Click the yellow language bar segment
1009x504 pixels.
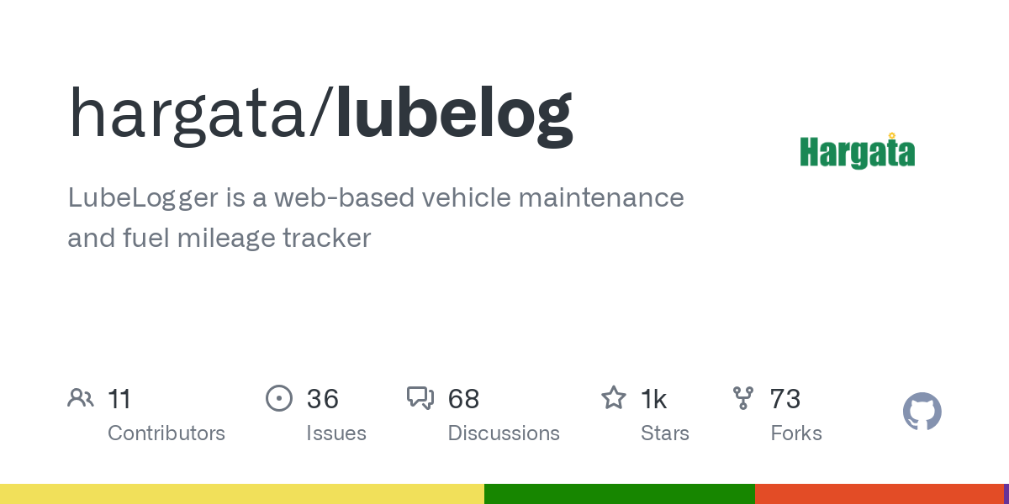pos(242,494)
